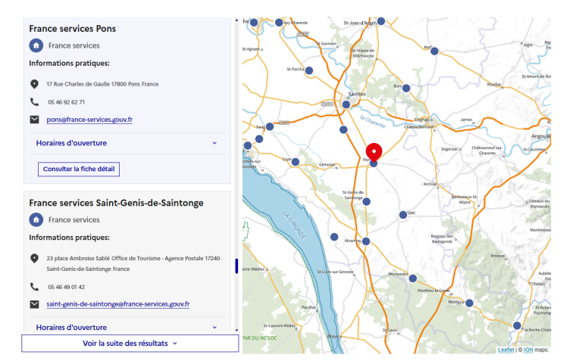582x364 pixels.
Task: Select the blue map marker at Montguyon
Action: (469, 303)
